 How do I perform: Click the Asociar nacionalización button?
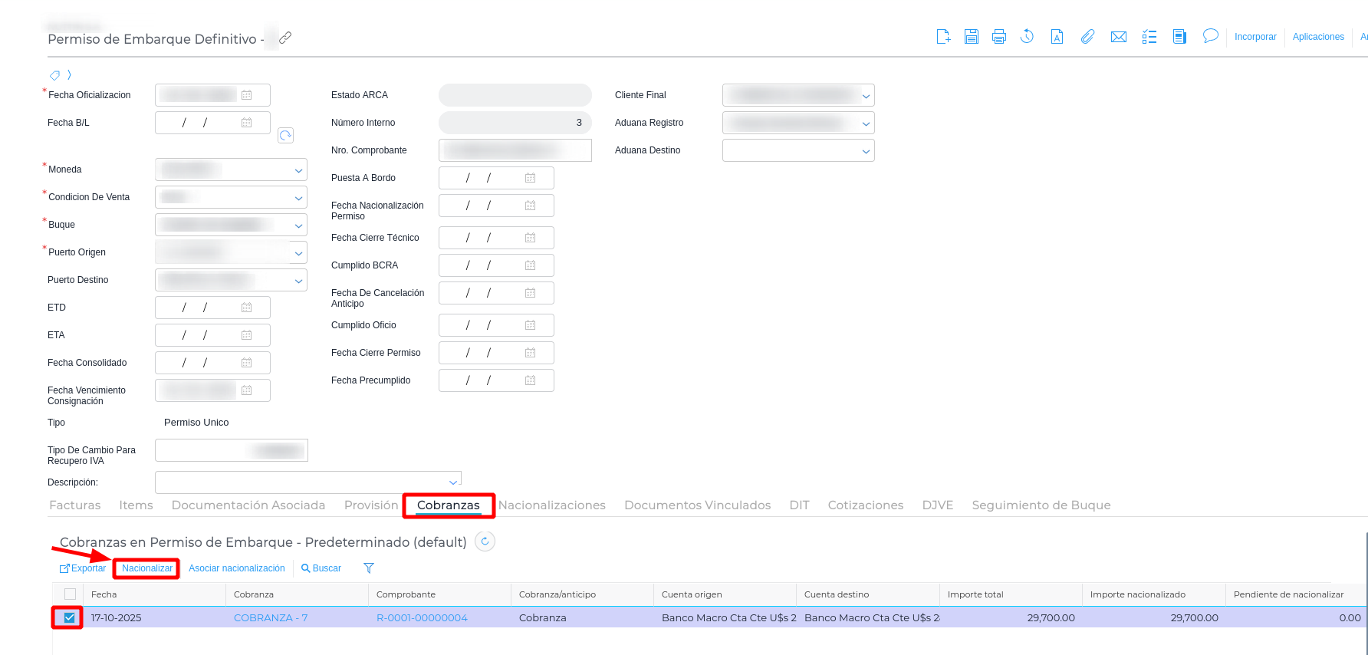tap(236, 568)
